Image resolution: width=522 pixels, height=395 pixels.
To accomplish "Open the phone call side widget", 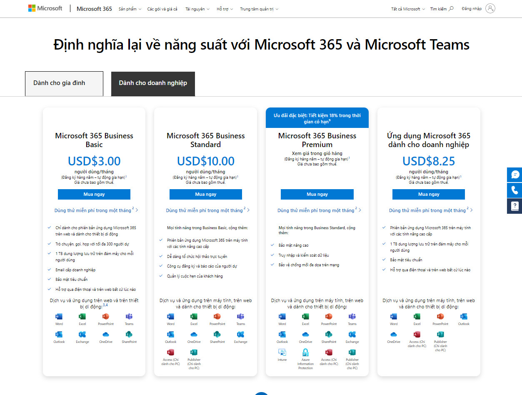I will click(x=515, y=190).
